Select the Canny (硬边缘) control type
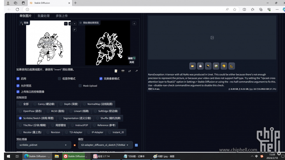This screenshot has width=285, height=160. (44, 104)
